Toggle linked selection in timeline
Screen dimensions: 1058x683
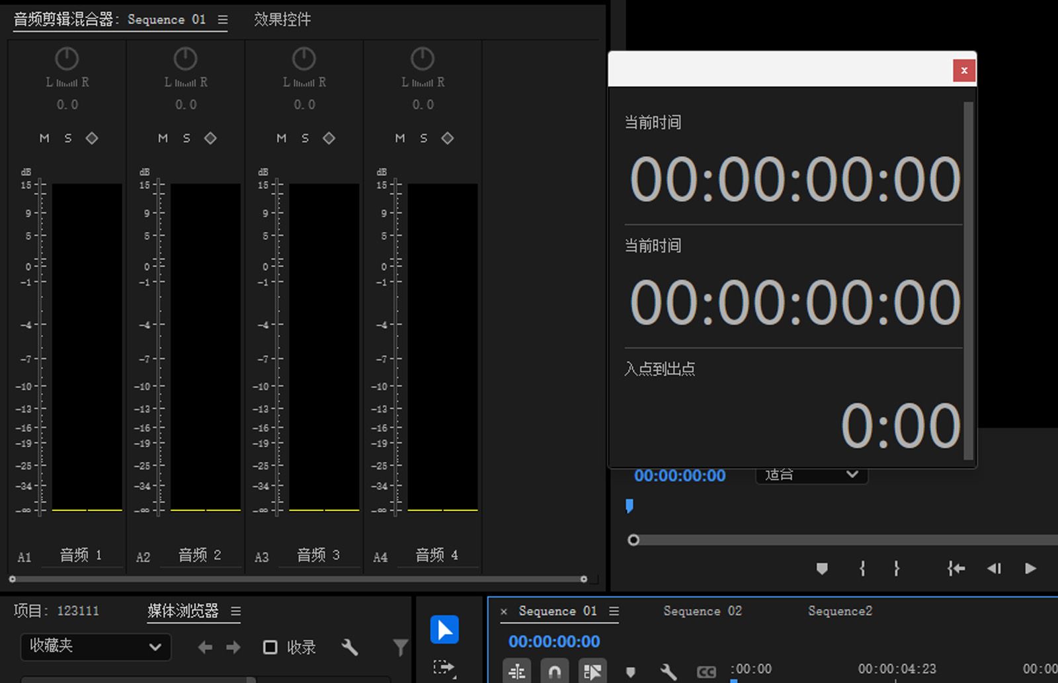[x=592, y=672]
